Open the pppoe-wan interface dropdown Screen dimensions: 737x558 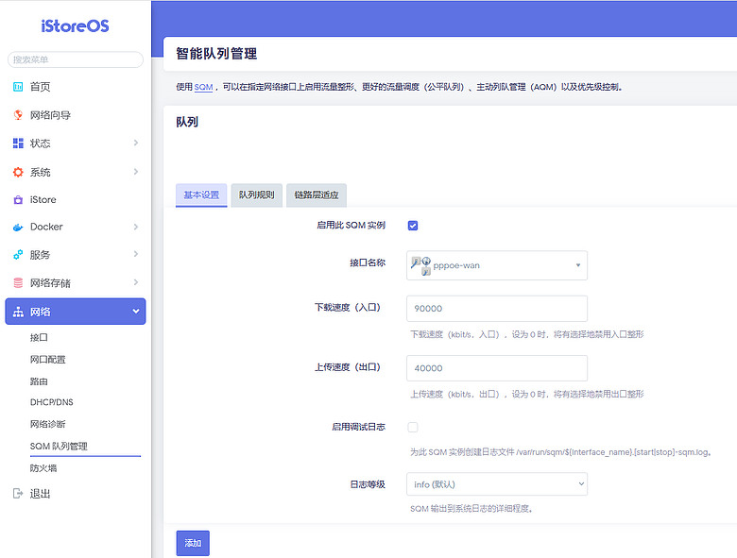497,265
